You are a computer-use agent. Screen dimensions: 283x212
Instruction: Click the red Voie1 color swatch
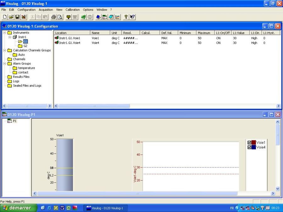(x=253, y=142)
